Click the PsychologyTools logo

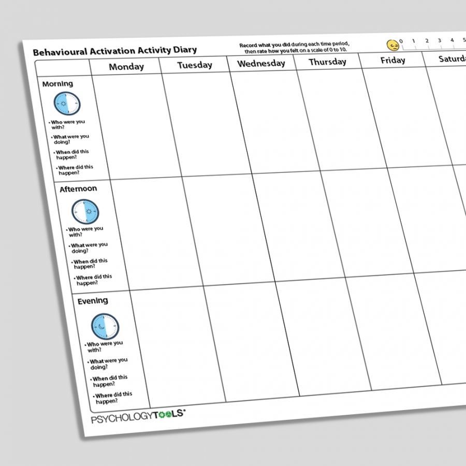[x=138, y=417]
